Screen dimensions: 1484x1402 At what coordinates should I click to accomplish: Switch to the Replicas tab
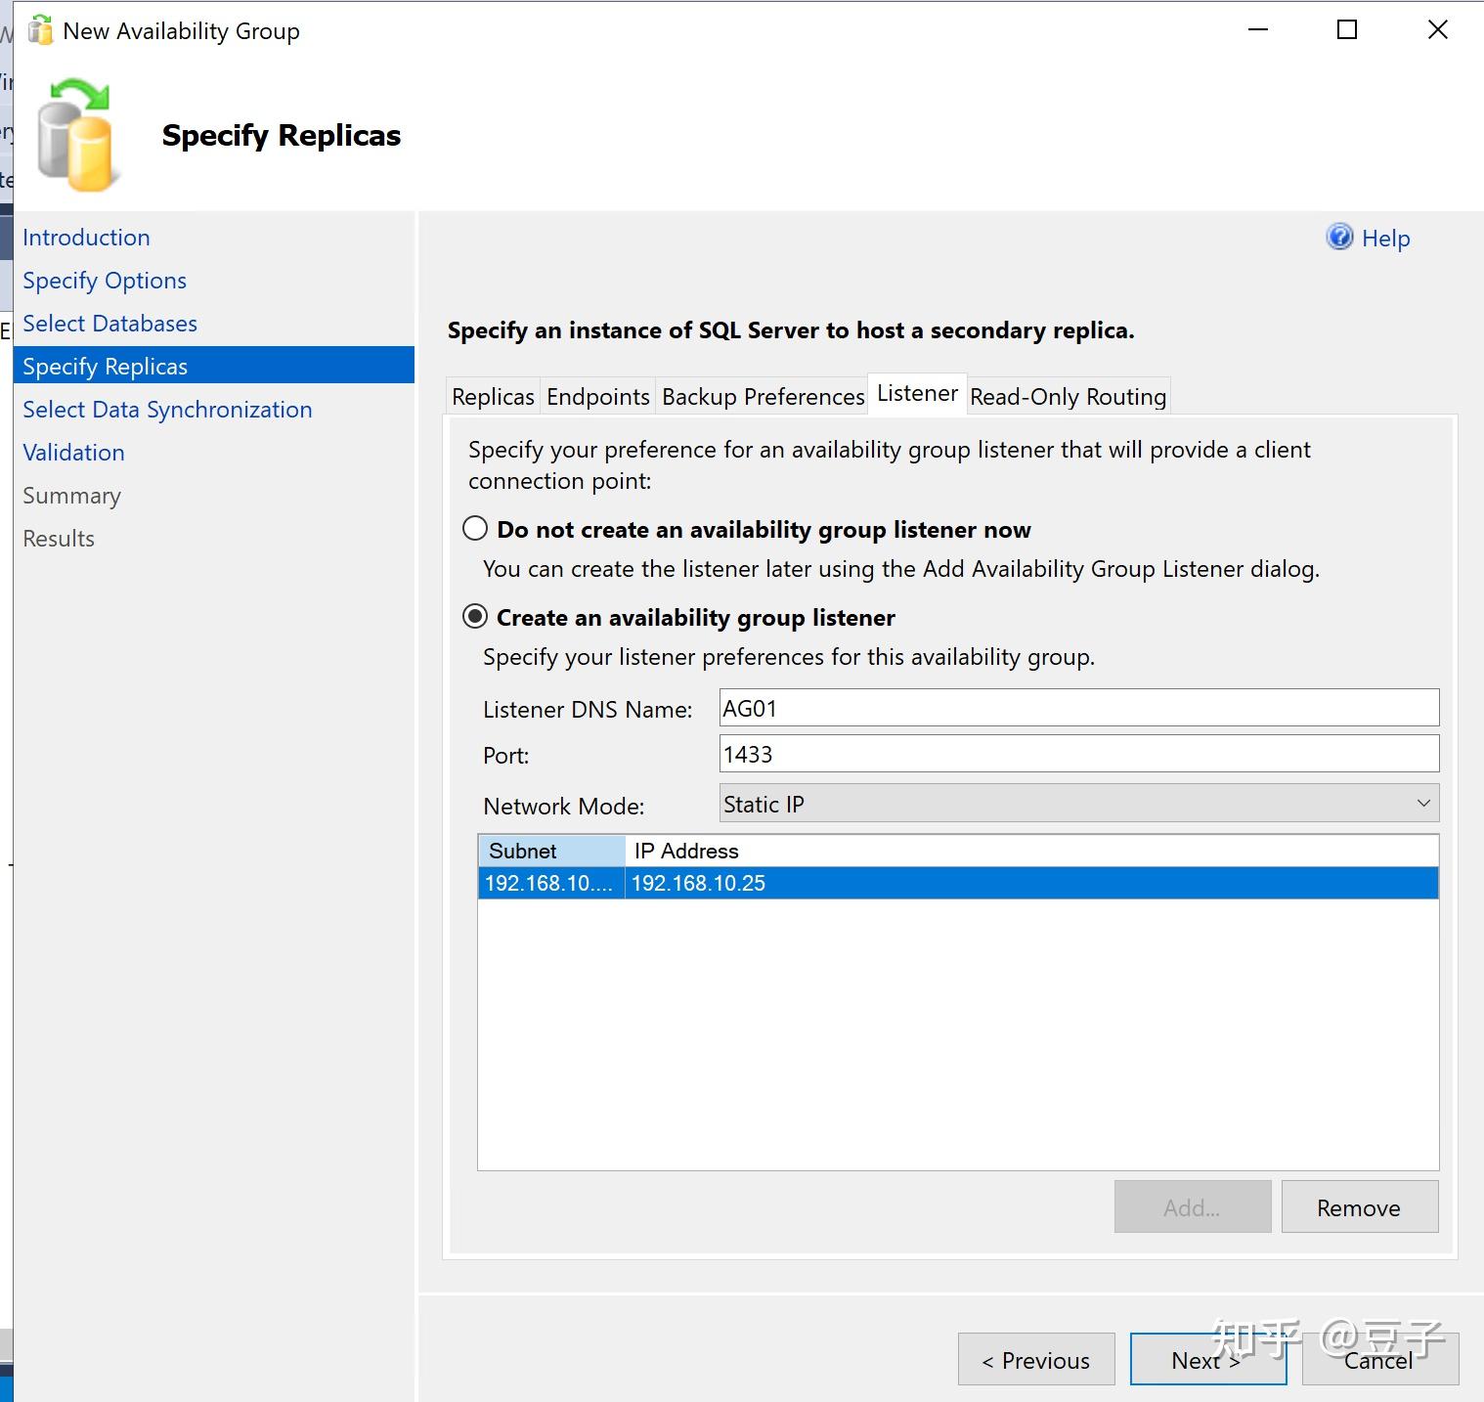pos(493,396)
